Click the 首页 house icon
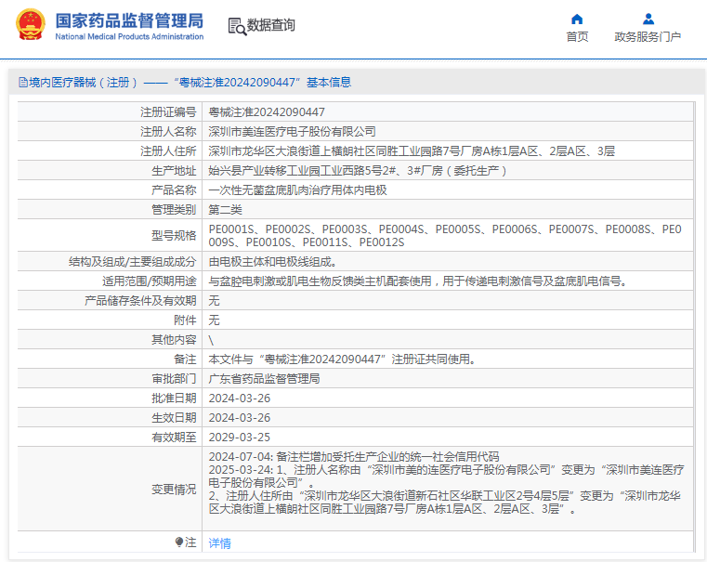This screenshot has width=707, height=562. 577,19
